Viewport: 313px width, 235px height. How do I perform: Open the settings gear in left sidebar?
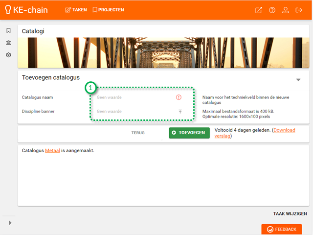pos(8,55)
